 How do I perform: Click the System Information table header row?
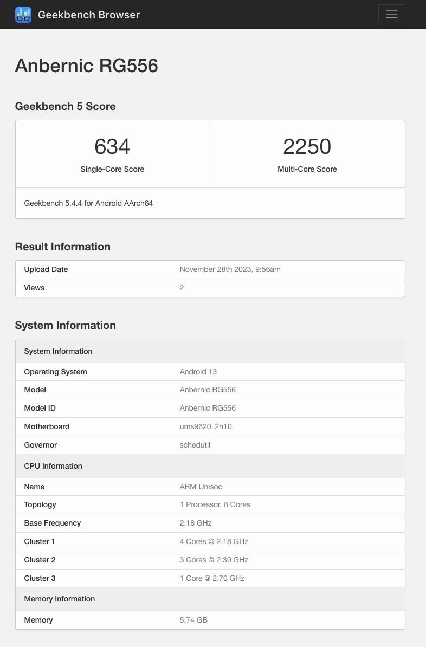pos(210,351)
